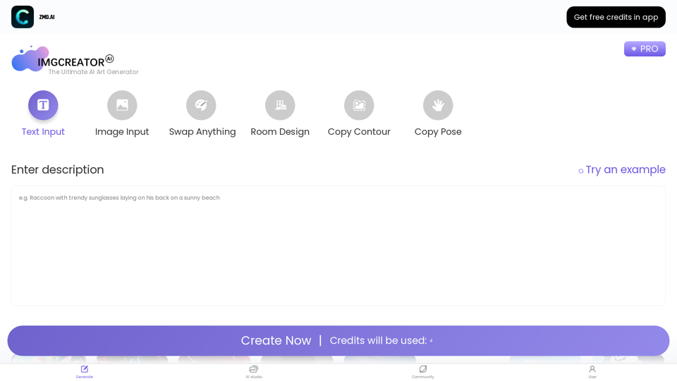This screenshot has width=677, height=381.
Task: Select the Copy Pose hand icon
Action: tap(438, 105)
